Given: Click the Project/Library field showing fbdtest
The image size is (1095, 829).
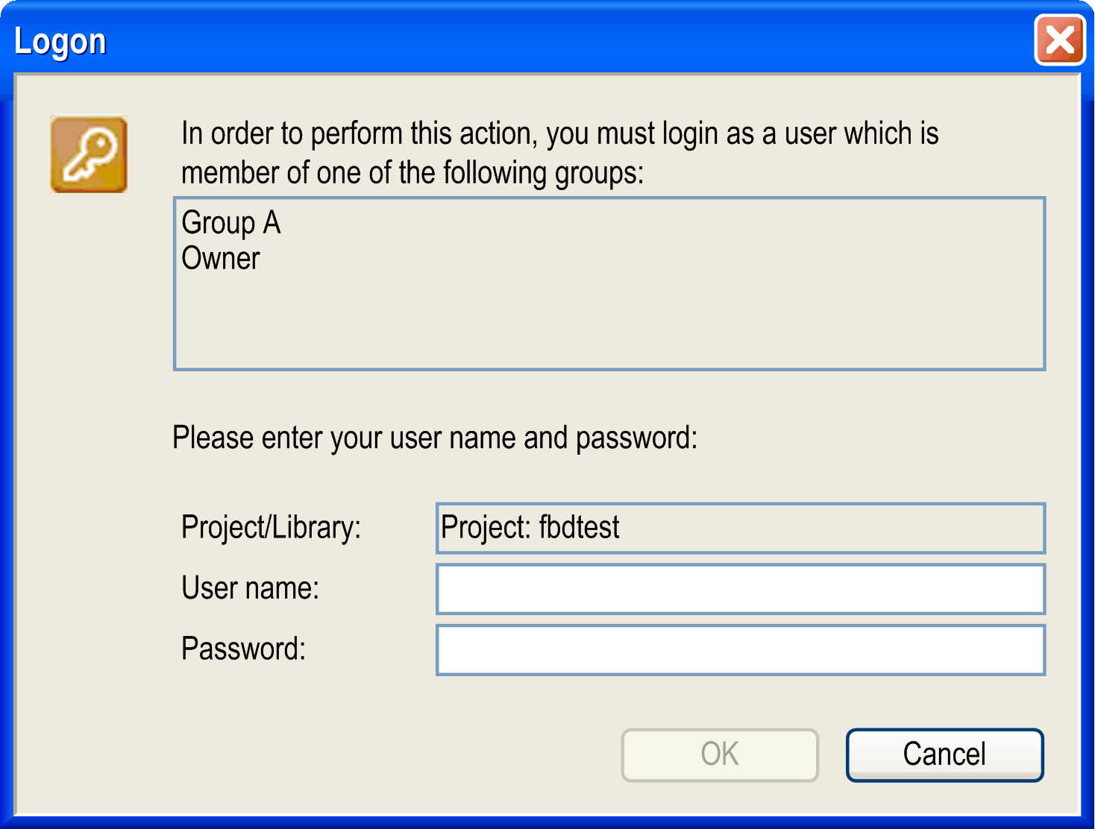Looking at the screenshot, I should 741,528.
